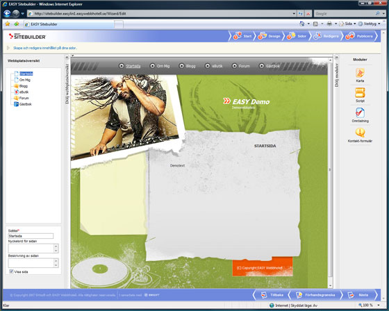
Task: Click the Förhandsgranska preview button
Action: pyautogui.click(x=315, y=295)
